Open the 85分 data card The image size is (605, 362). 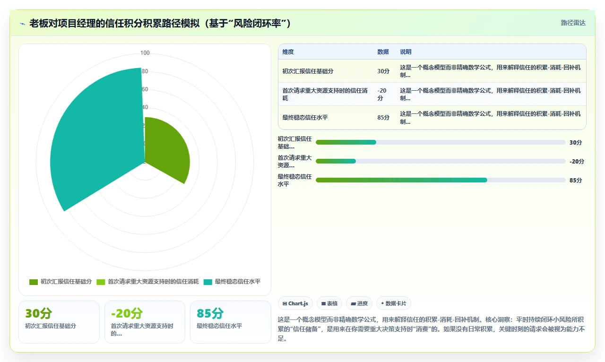(231, 322)
